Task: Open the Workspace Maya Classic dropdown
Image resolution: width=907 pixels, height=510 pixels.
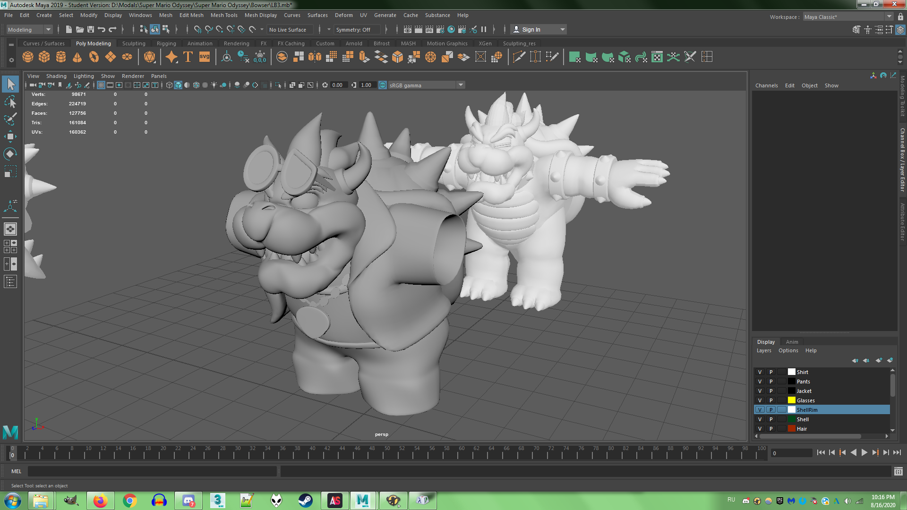Action: pyautogui.click(x=848, y=17)
